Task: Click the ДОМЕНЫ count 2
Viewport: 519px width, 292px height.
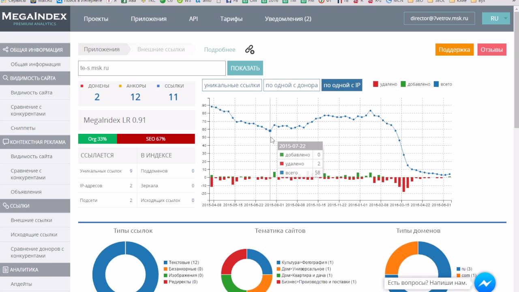Action: coord(97,97)
